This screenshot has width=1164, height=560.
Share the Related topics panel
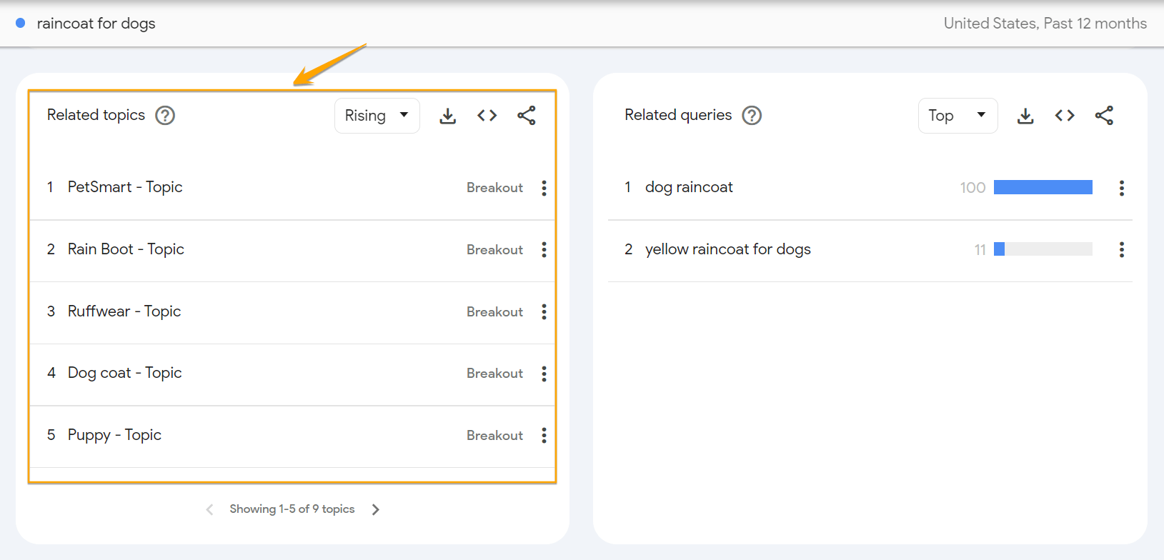(x=527, y=116)
